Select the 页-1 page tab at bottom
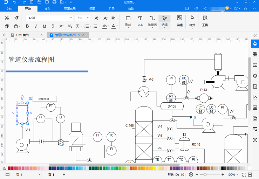Viewport: 259px width, 179px height. click(x=51, y=174)
